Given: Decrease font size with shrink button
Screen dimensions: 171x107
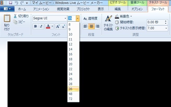Looking at the screenshot, I should pyautogui.click(x=63, y=26).
